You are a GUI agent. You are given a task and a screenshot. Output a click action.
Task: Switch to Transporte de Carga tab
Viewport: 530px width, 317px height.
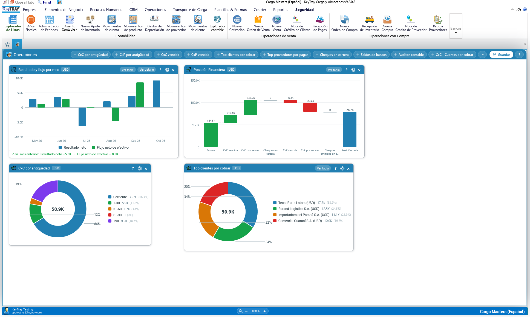(190, 10)
